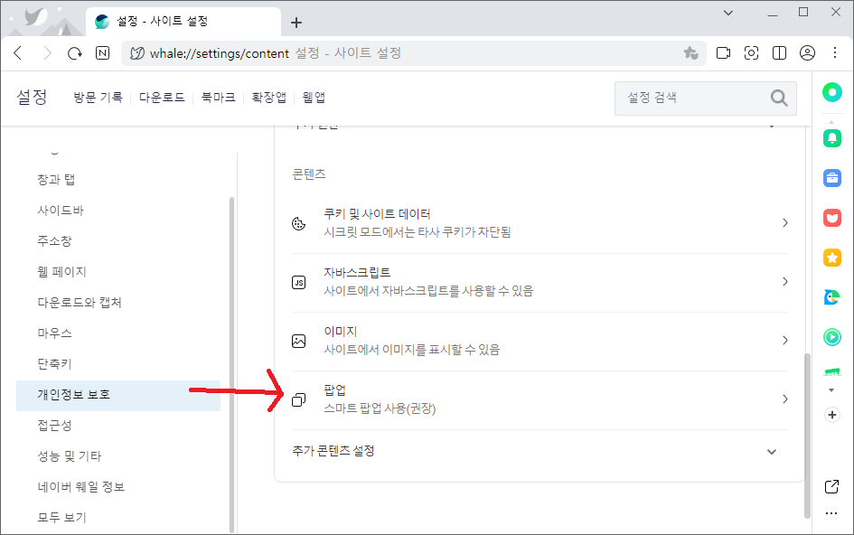Switch to the 방문 기록 menu tab
854x535 pixels.
tap(97, 98)
